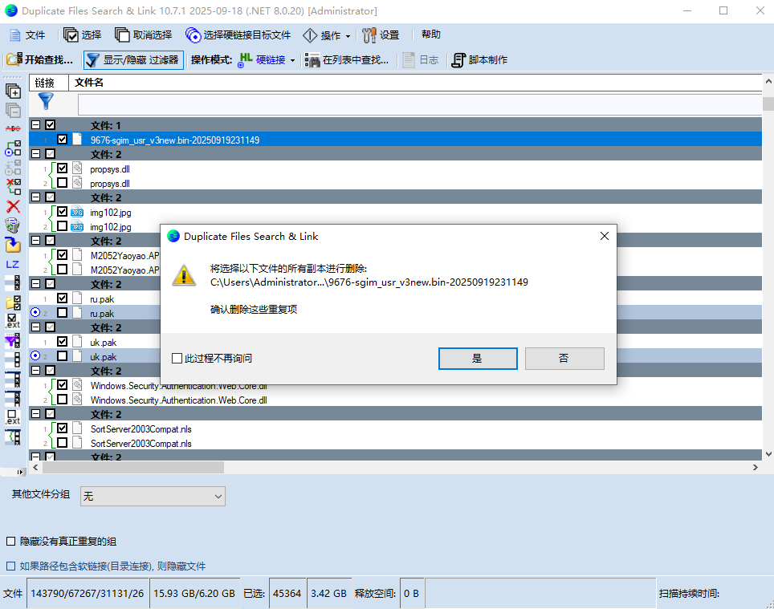Toggle the '隐藏没有真正重复的组' checkbox

(11, 542)
